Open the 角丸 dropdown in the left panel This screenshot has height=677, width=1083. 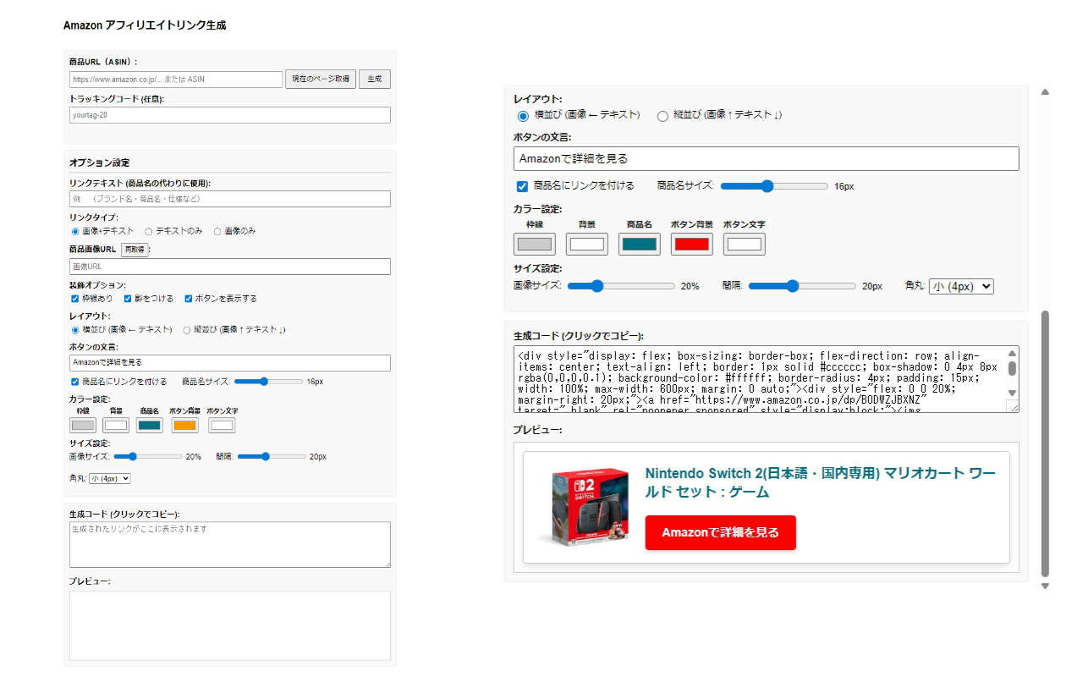coord(109,478)
